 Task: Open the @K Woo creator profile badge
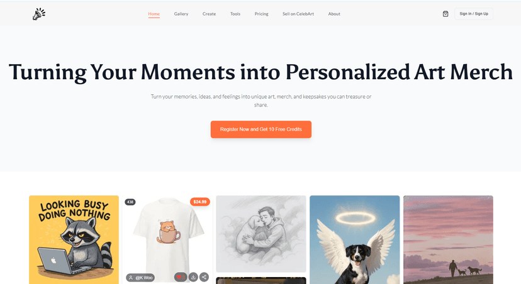pyautogui.click(x=140, y=278)
